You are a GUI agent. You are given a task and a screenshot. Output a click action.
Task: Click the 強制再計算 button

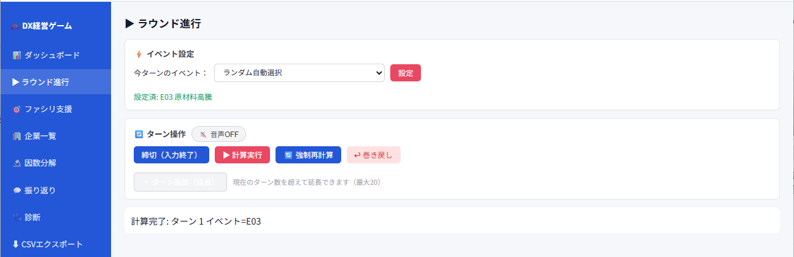309,155
